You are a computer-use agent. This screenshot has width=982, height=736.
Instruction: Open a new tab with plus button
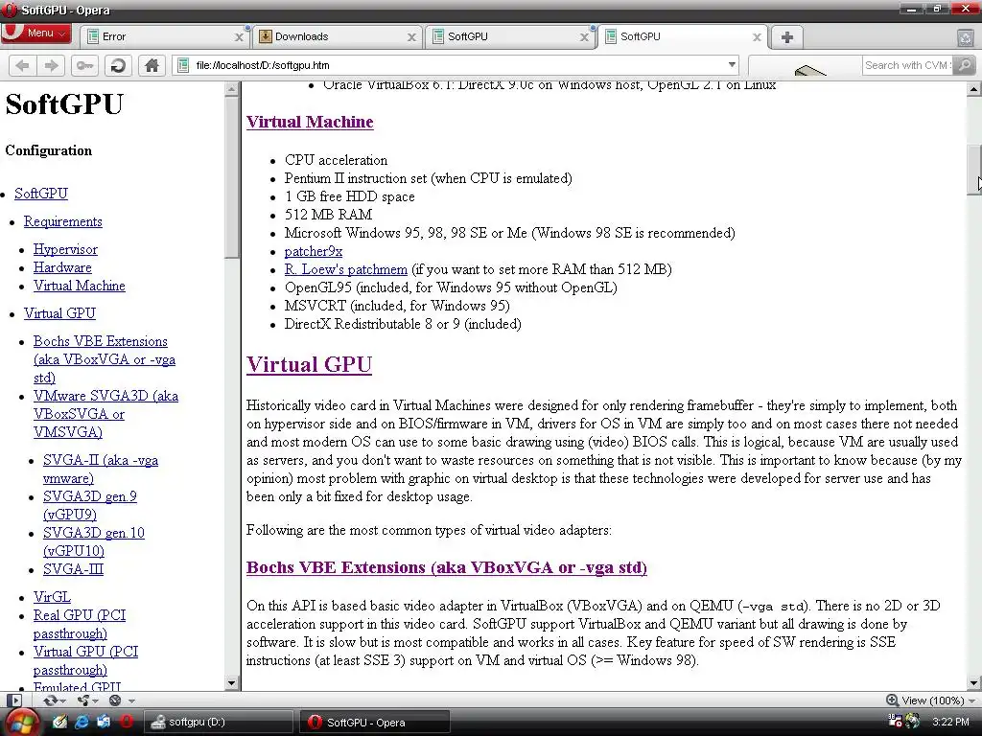(x=787, y=37)
